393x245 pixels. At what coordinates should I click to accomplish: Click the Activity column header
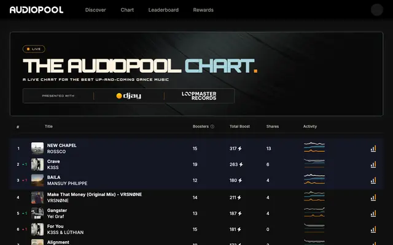[x=310, y=127]
